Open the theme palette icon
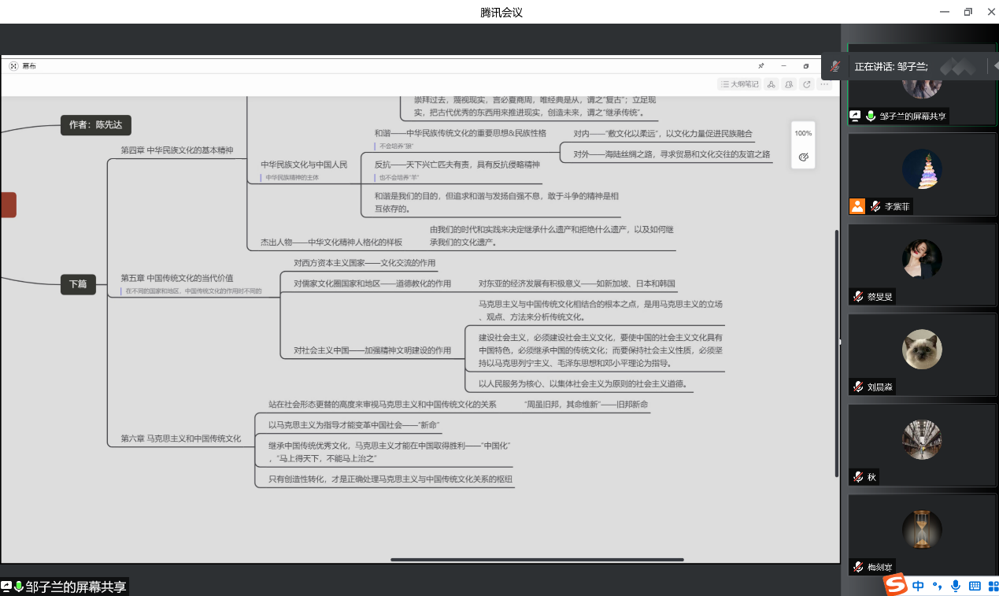 point(803,157)
